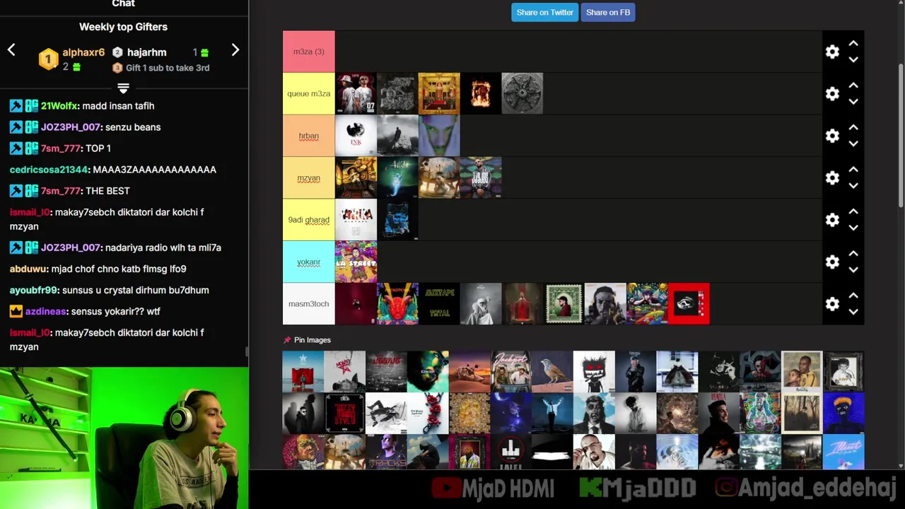Pick the red bordered cover in masm3toch
905x509 pixels.
tap(689, 304)
